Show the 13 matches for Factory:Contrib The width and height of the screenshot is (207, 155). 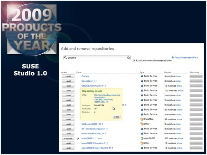pyautogui.click(x=179, y=148)
